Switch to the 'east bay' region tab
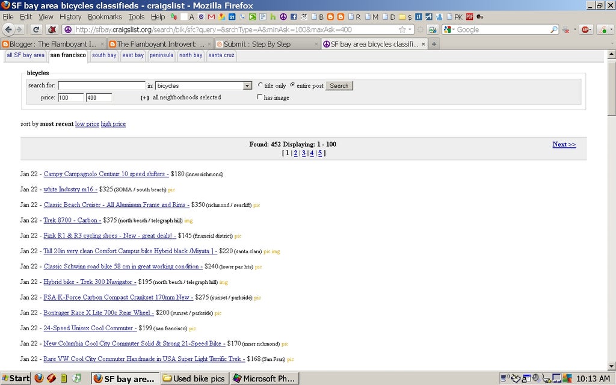The height and width of the screenshot is (385, 616). point(132,55)
